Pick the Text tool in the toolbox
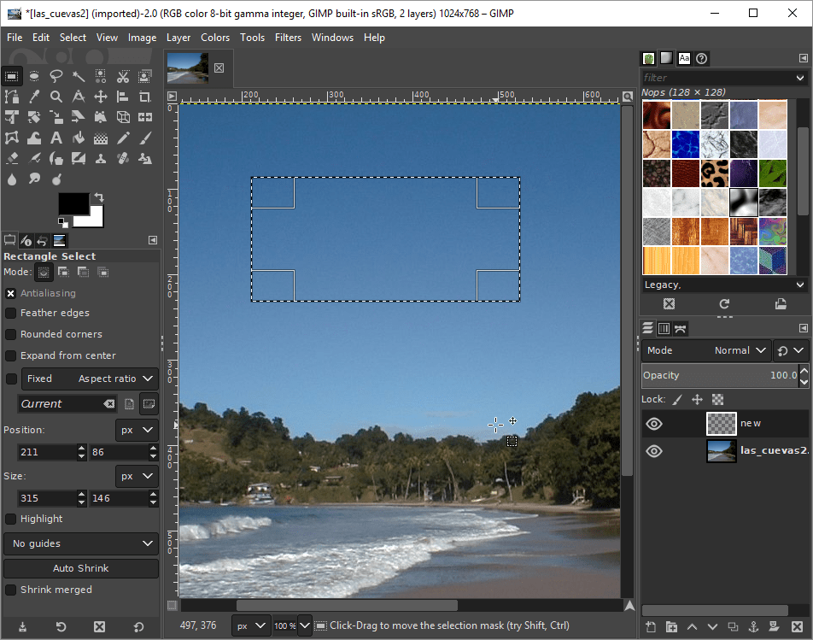The height and width of the screenshot is (640, 813). coord(56,138)
